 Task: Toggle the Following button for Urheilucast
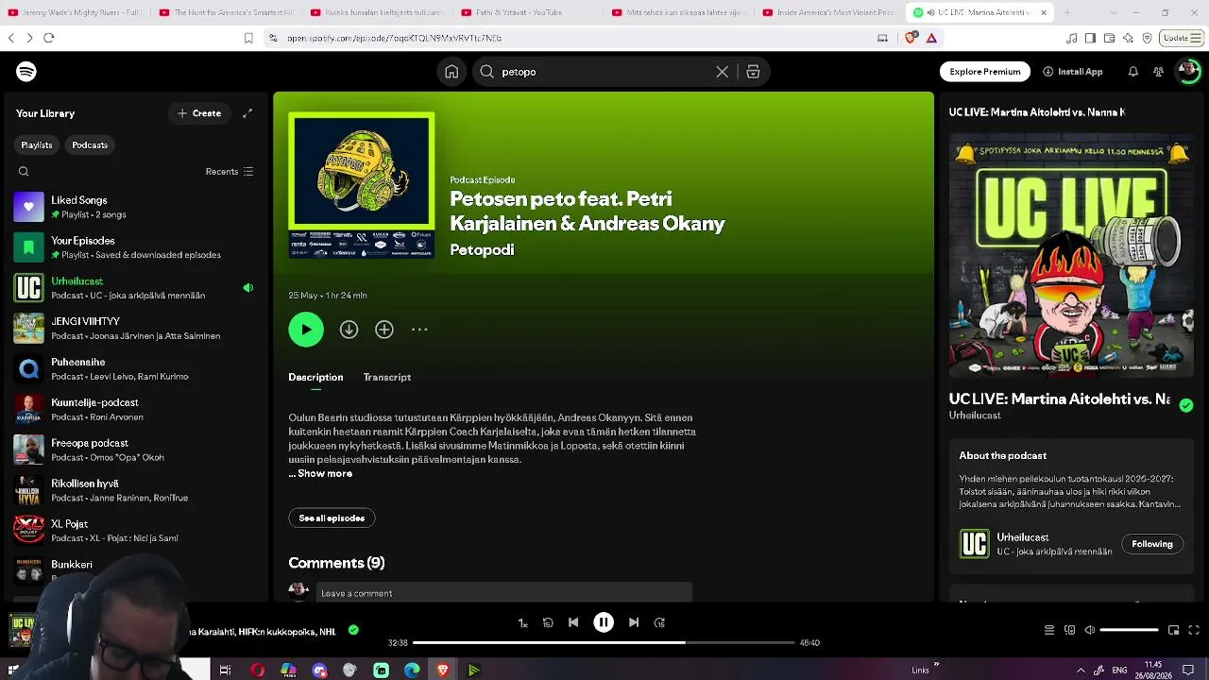(x=1152, y=544)
